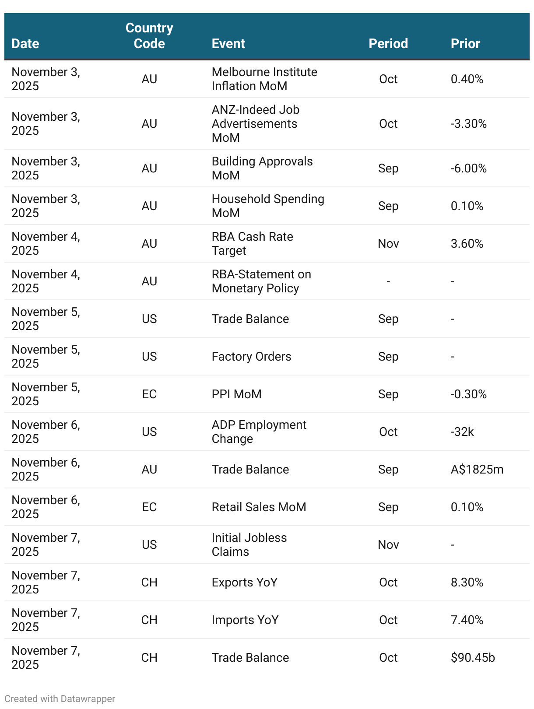
Task: Click RBA-Statement on Monetary Policy event
Action: (261, 281)
